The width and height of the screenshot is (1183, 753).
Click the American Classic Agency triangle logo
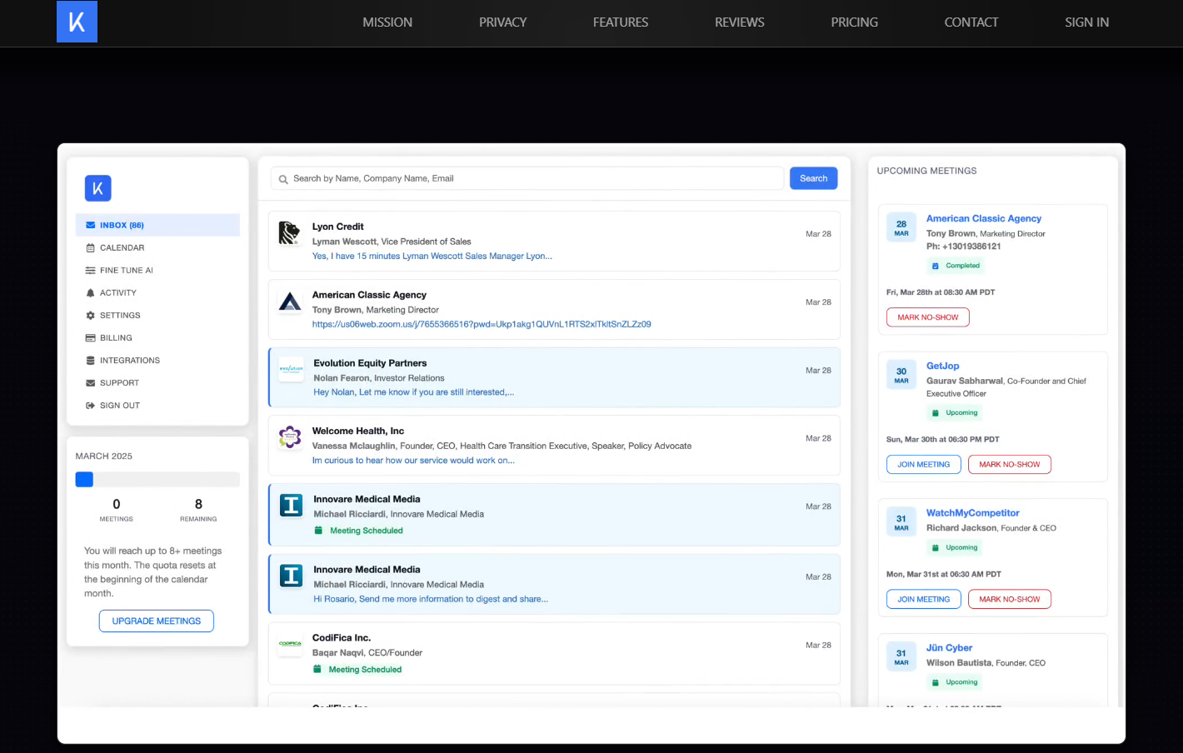[x=290, y=302]
